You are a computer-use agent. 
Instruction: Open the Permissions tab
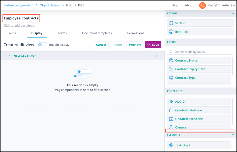tap(136, 33)
